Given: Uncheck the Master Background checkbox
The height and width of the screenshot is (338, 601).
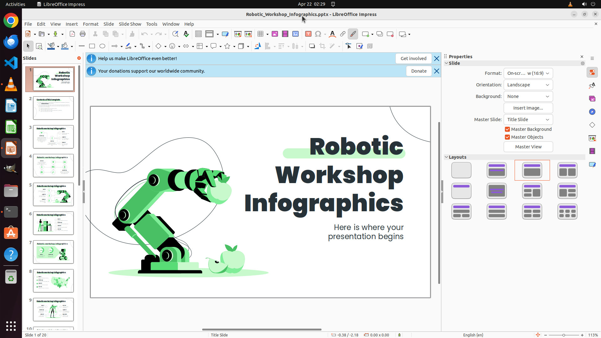Looking at the screenshot, I should coord(507,129).
